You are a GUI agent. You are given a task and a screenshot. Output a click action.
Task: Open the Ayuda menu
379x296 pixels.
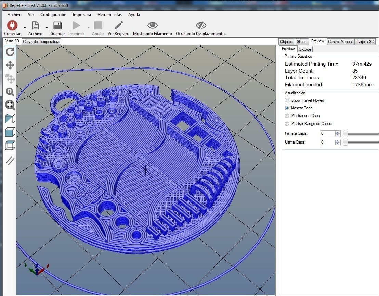134,14
